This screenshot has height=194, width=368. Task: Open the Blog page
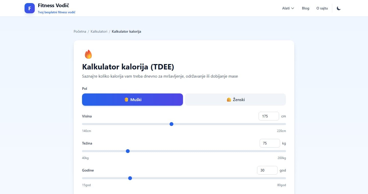(305, 8)
